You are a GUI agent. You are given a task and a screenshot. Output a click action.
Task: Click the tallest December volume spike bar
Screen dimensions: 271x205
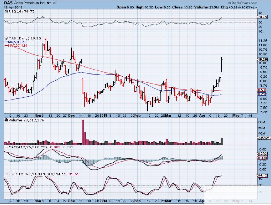[83, 132]
